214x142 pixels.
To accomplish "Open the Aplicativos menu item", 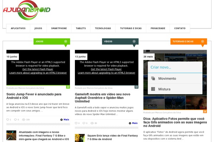I will coord(18,28).
